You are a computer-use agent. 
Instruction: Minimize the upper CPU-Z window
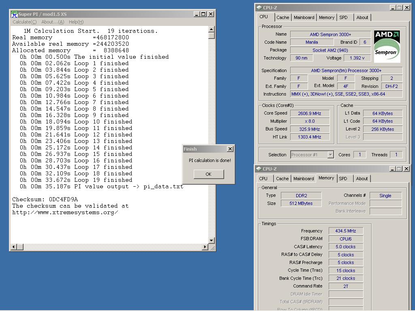[x=393, y=8]
